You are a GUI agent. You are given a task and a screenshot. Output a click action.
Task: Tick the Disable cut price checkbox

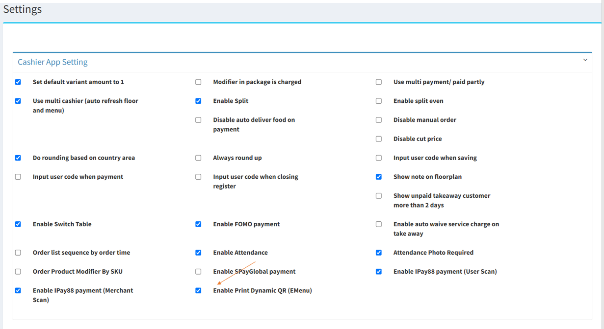[379, 139]
